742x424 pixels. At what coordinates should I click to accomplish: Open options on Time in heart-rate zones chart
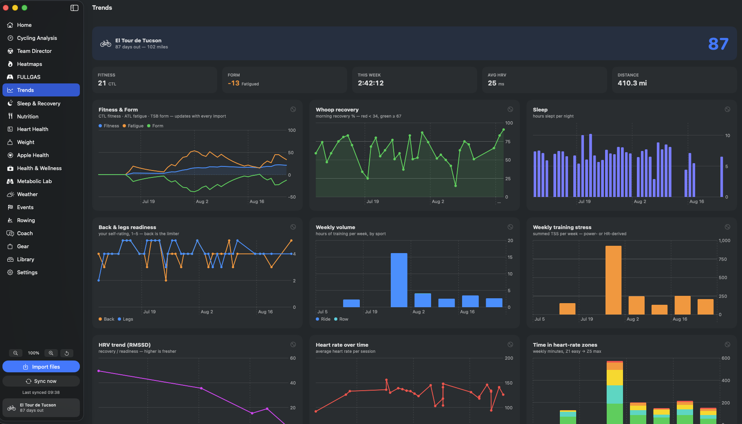727,345
